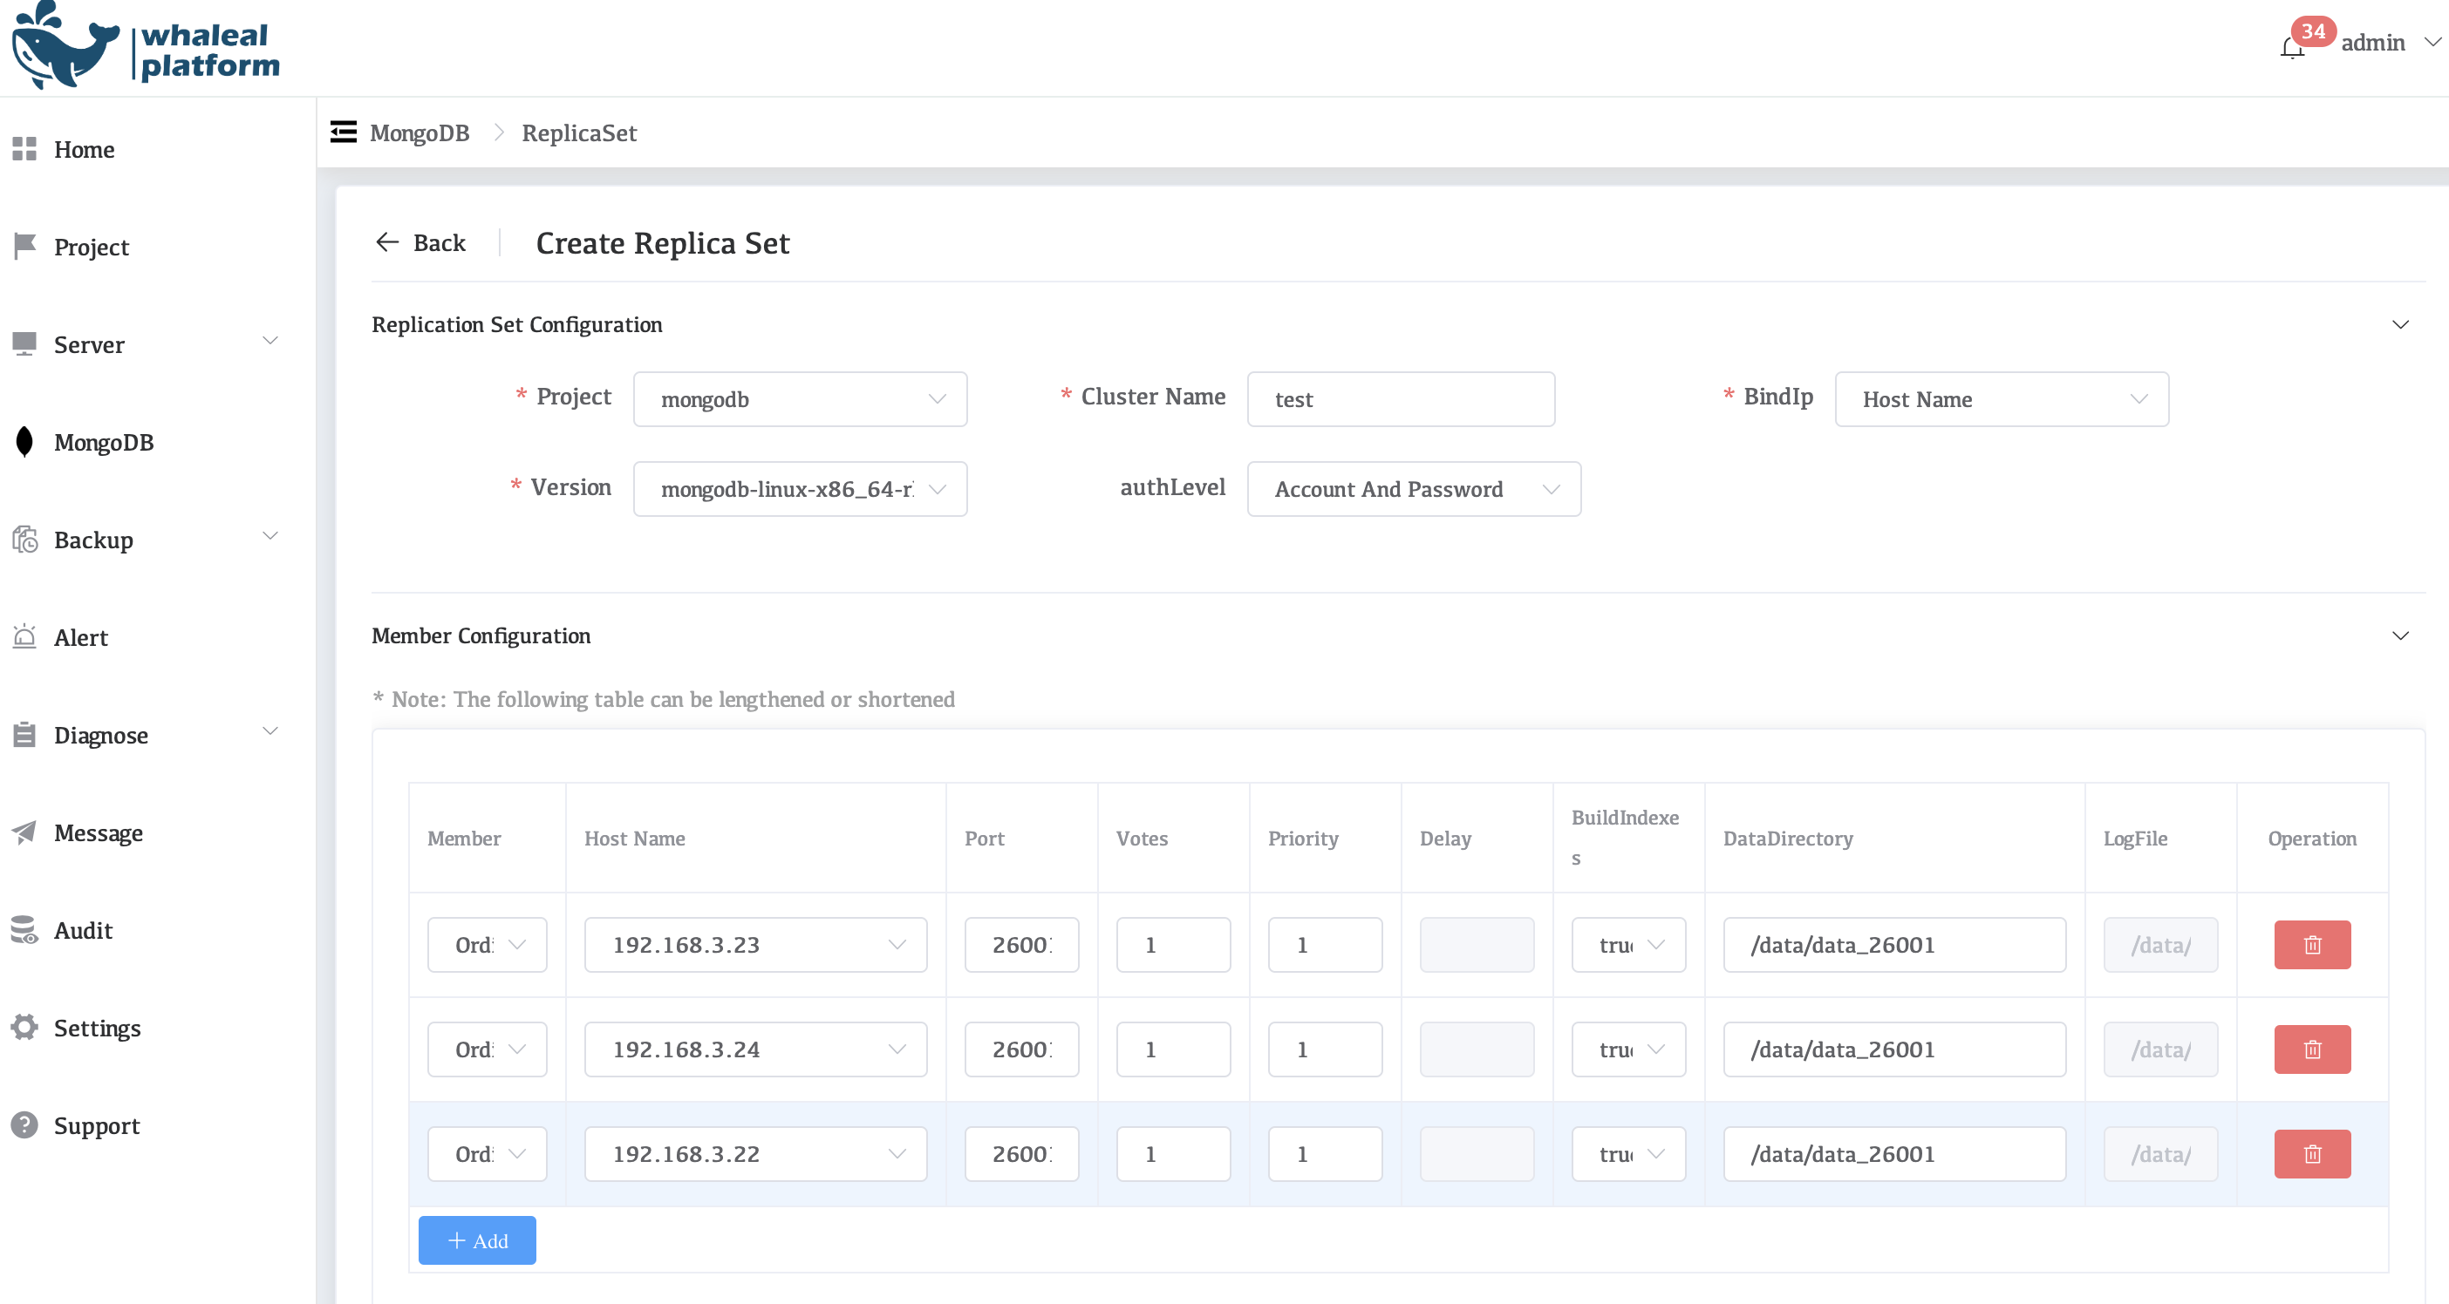Delete member row 192.168.3.23 with trash icon
This screenshot has width=2449, height=1304.
(2312, 945)
